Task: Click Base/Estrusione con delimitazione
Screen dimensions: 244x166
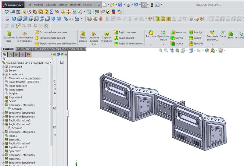Action: pos(55,44)
